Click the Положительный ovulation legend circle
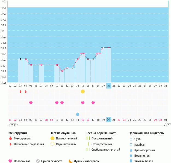The width and height of the screenshot is (171, 163). click(52, 138)
